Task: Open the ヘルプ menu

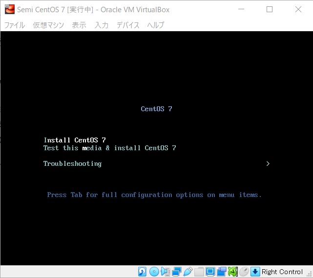Action: tap(156, 25)
